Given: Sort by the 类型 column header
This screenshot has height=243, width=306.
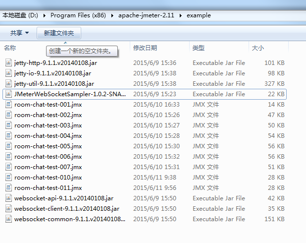Looking at the screenshot, I should (x=199, y=48).
